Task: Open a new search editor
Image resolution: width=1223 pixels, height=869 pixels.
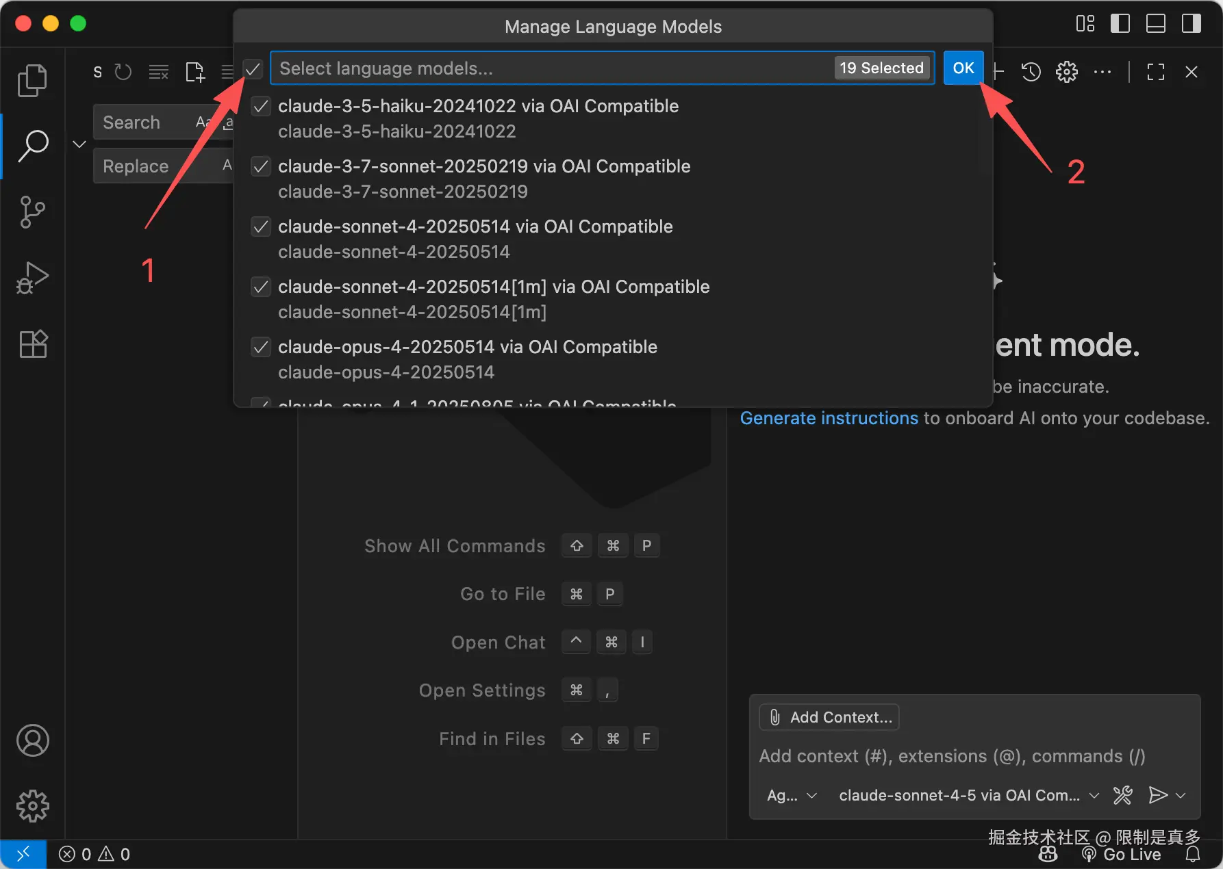Action: [x=195, y=72]
